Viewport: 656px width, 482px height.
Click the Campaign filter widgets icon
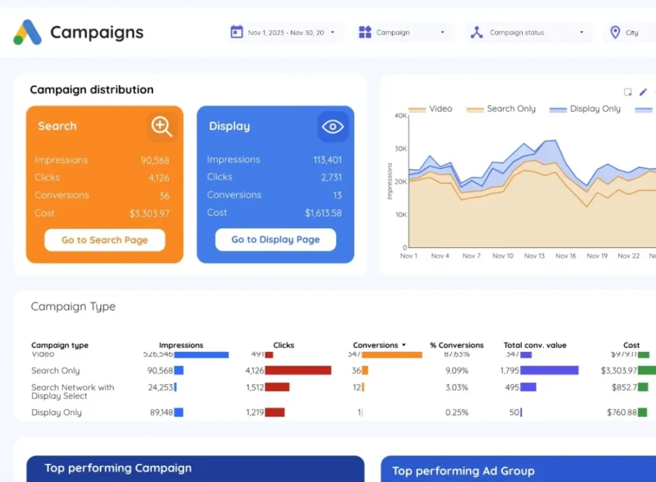pyautogui.click(x=365, y=32)
